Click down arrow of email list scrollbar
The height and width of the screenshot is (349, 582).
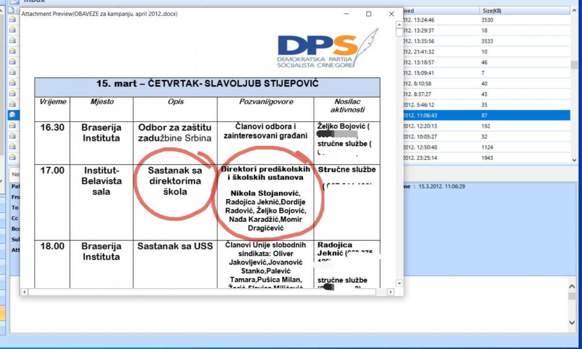click(x=574, y=160)
